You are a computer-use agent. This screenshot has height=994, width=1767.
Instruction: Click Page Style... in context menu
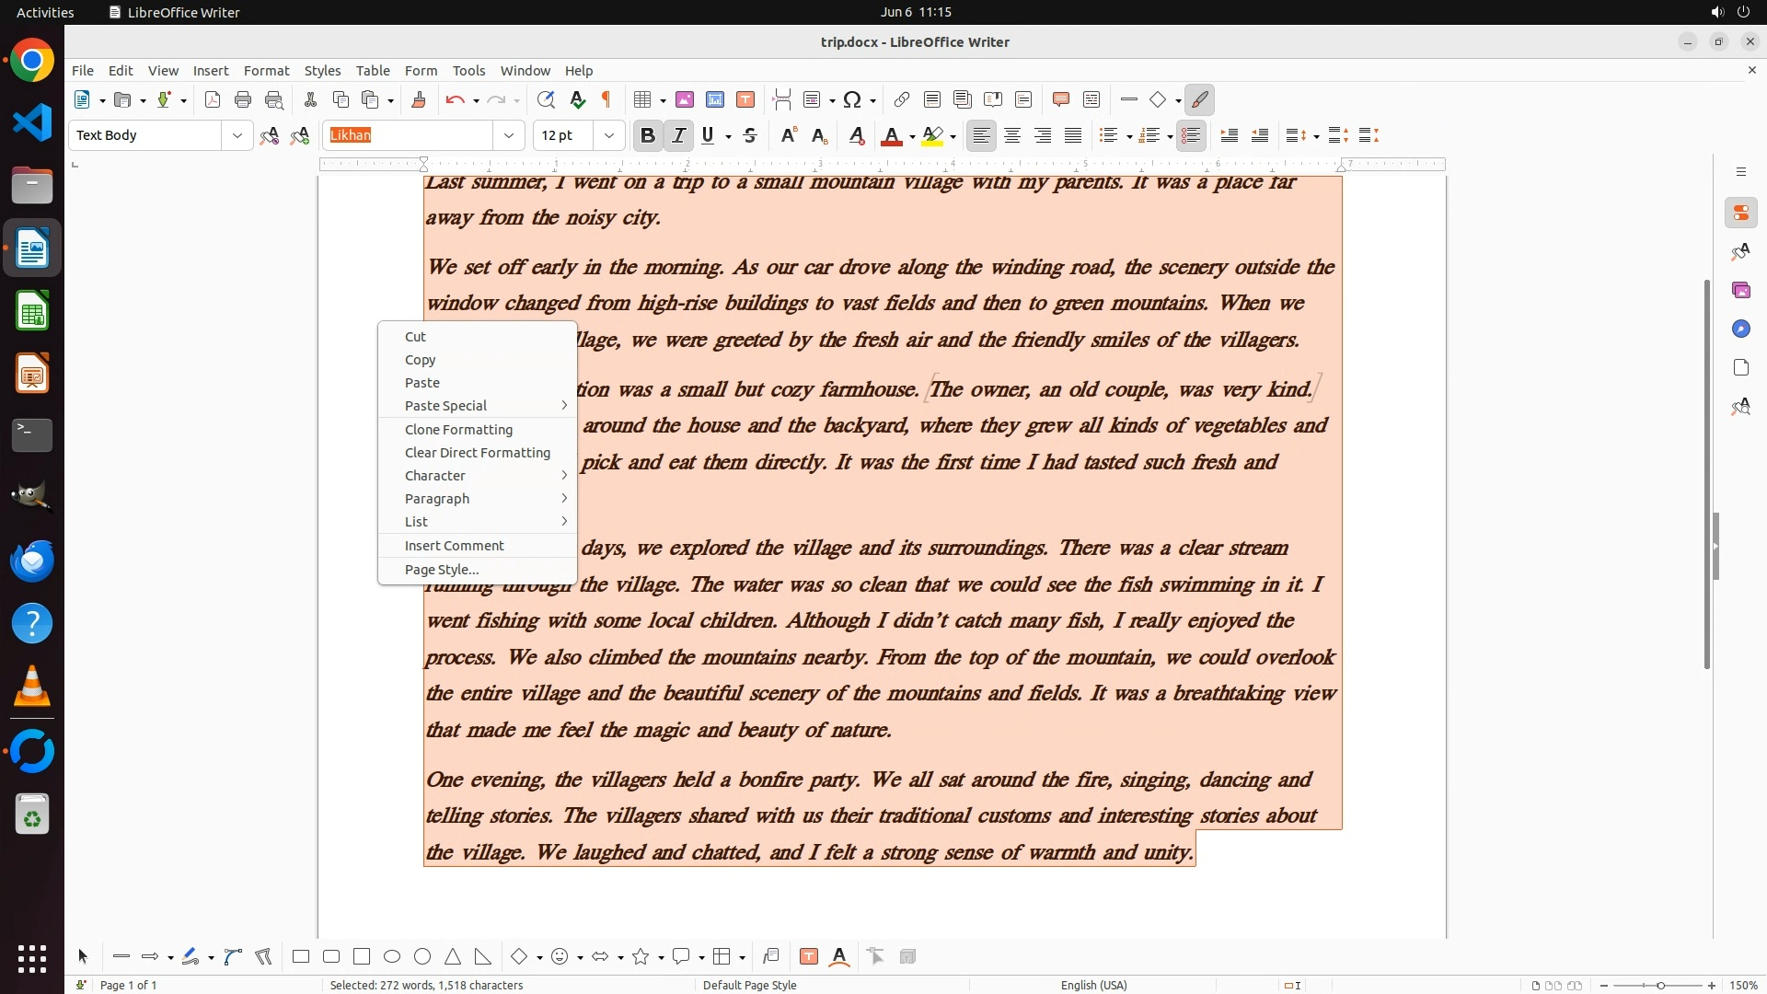coord(441,570)
